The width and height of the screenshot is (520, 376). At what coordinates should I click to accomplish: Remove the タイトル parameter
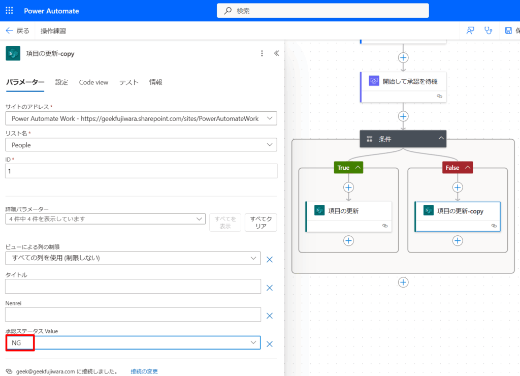coord(270,288)
